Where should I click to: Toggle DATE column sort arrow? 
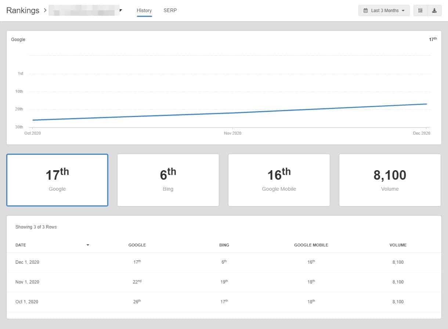[88, 245]
